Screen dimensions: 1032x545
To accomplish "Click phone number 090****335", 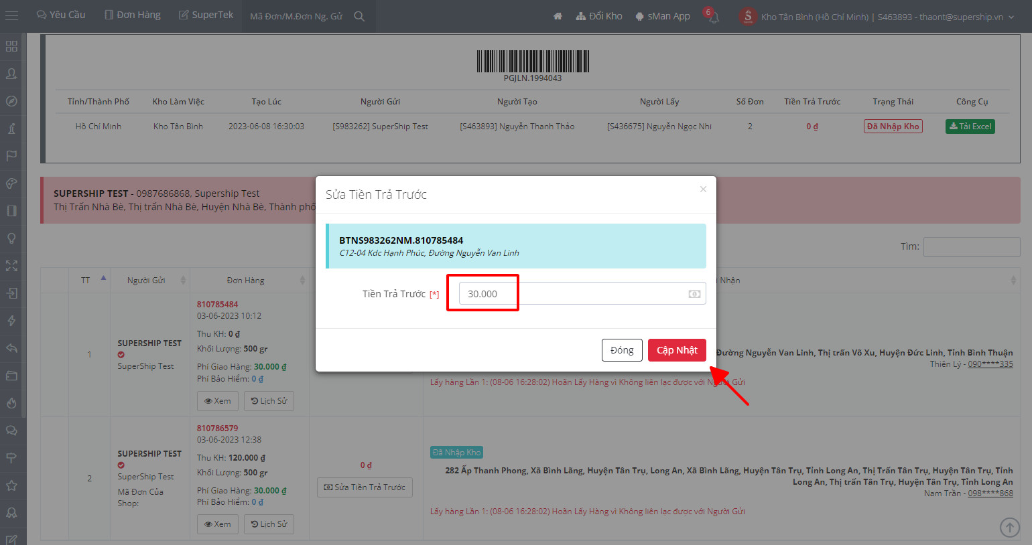I will (x=990, y=364).
